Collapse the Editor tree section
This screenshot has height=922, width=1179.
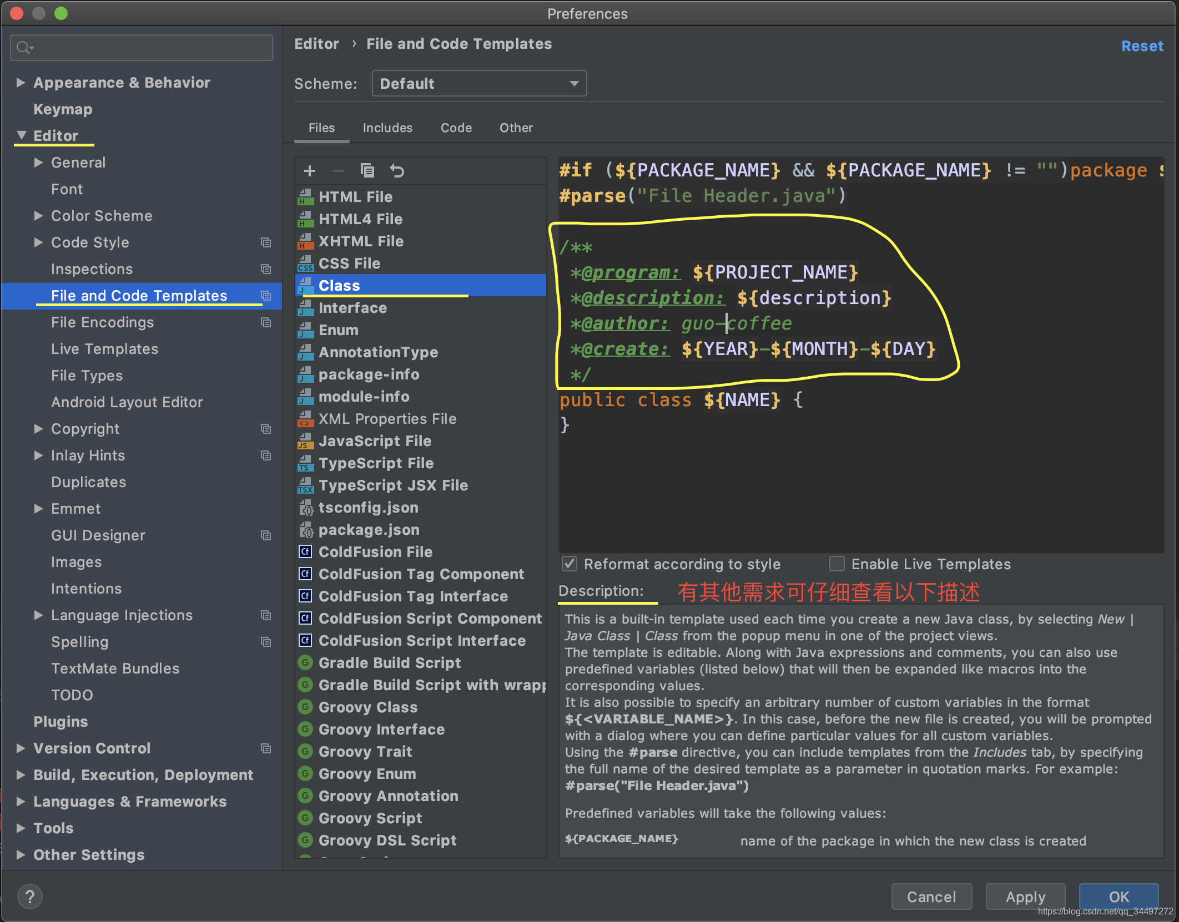[x=21, y=135]
